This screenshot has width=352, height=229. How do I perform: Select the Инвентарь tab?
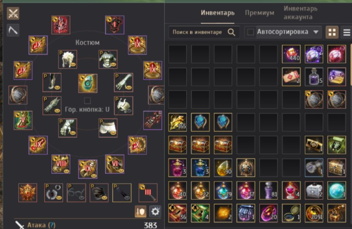tap(218, 13)
